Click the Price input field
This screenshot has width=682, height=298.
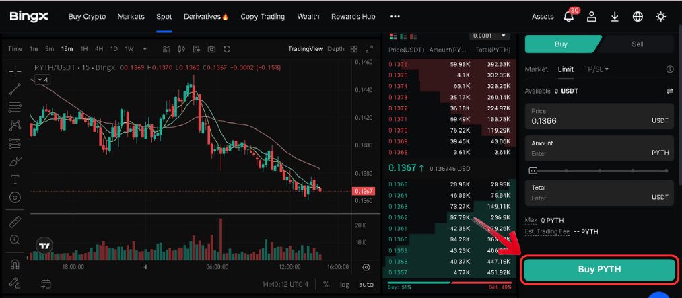coord(599,116)
